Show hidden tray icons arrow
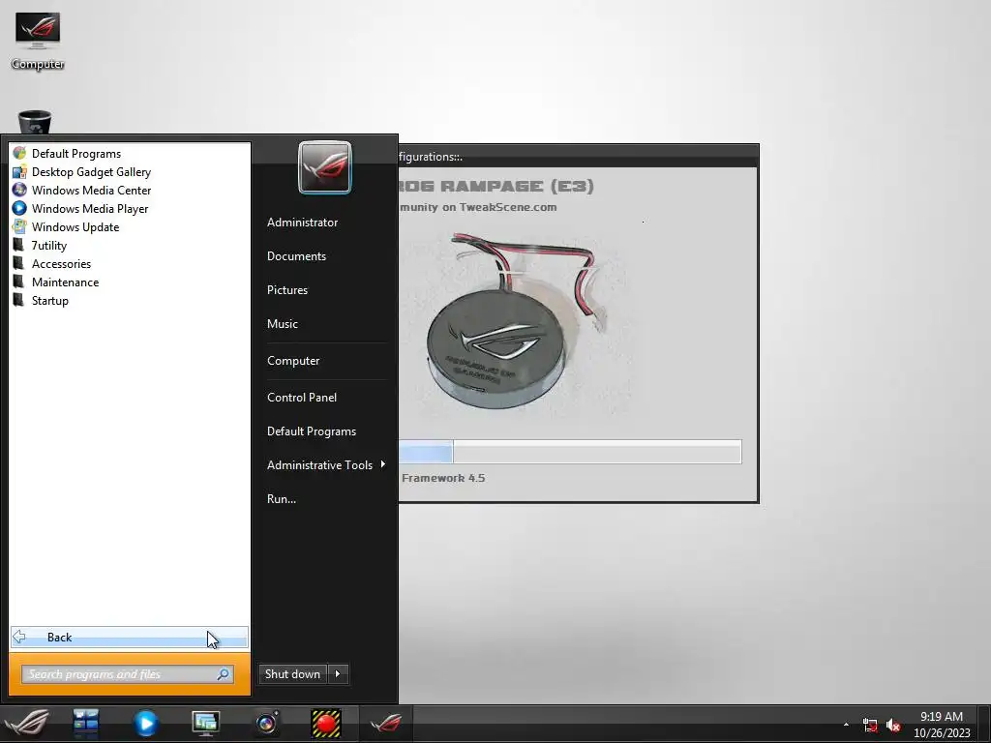 pos(846,725)
